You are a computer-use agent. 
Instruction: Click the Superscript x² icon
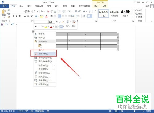click(32, 16)
